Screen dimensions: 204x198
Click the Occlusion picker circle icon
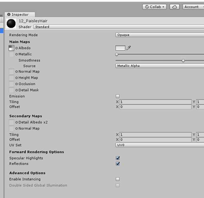[16, 84]
